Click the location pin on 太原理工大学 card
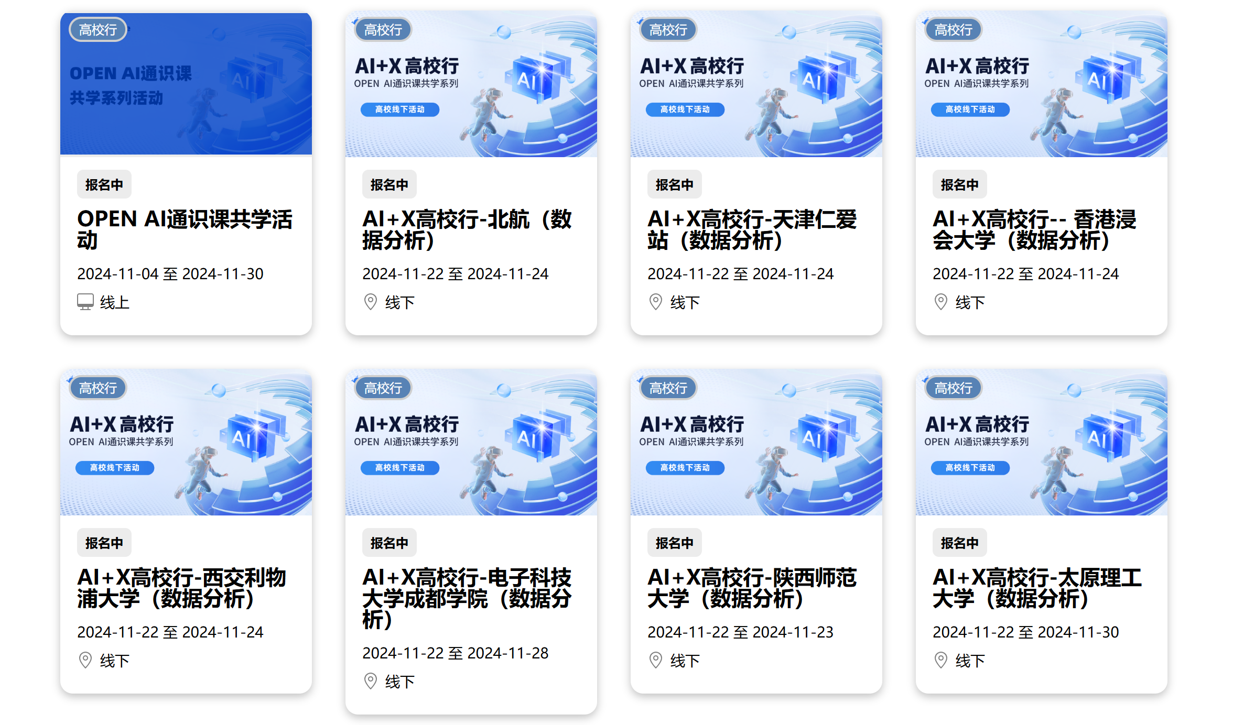This screenshot has height=725, width=1233. (940, 660)
